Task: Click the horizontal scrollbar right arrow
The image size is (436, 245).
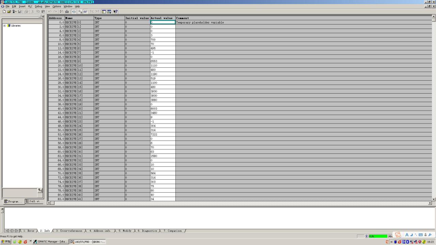Action: pos(430,203)
